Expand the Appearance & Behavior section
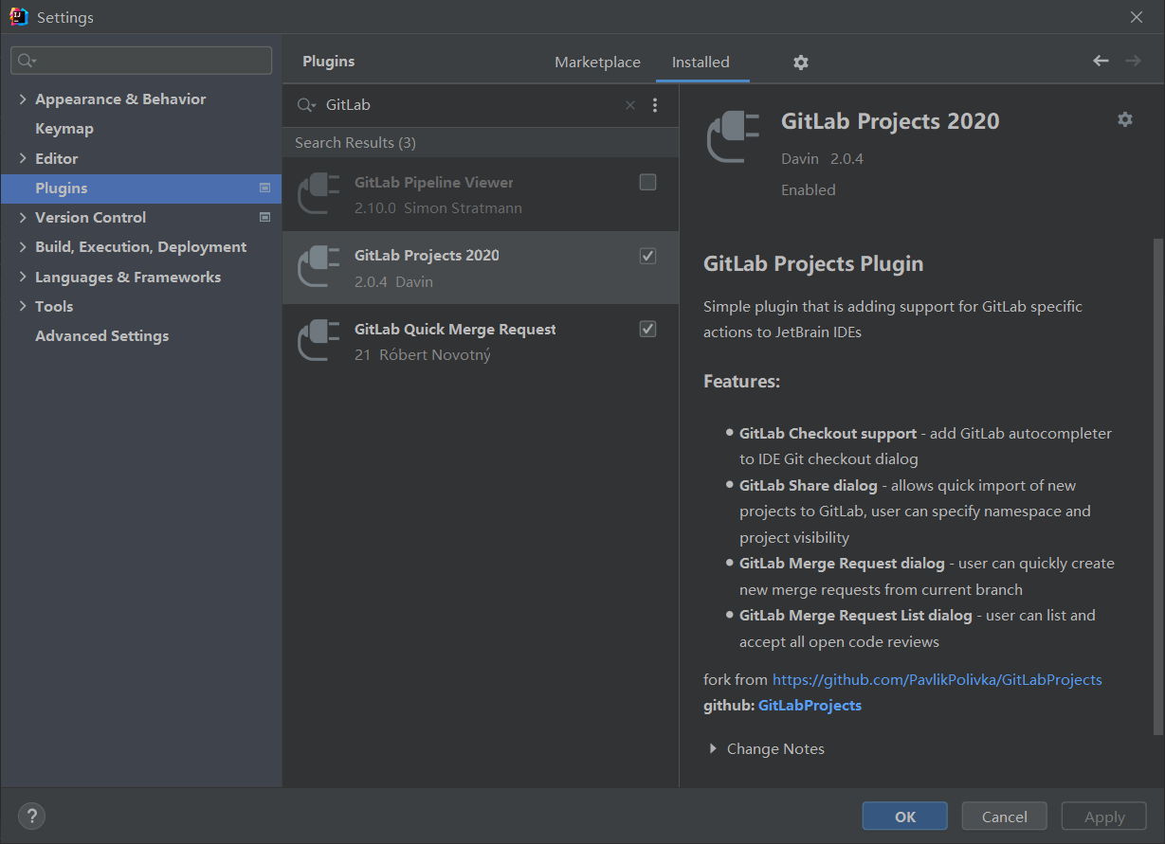 pyautogui.click(x=23, y=99)
